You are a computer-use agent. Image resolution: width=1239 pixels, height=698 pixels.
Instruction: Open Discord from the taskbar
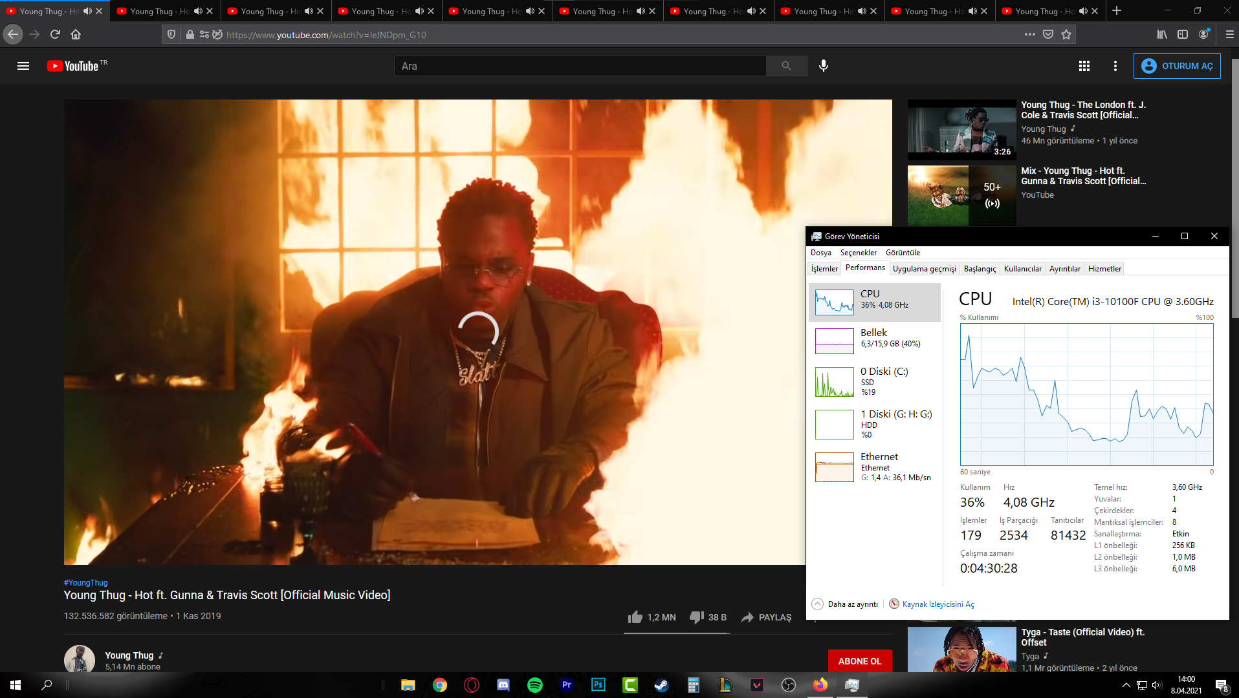click(503, 685)
